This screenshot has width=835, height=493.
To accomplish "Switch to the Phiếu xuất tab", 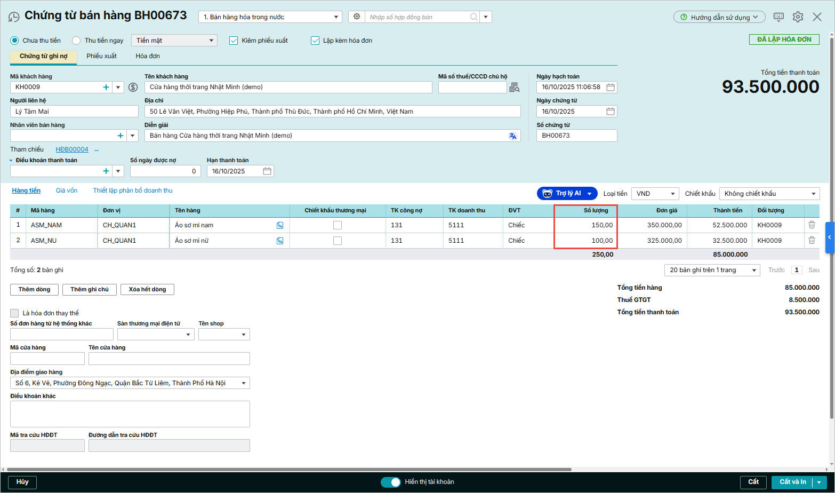I will (101, 56).
